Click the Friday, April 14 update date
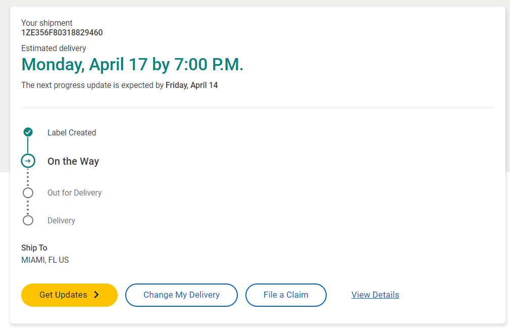 (191, 85)
